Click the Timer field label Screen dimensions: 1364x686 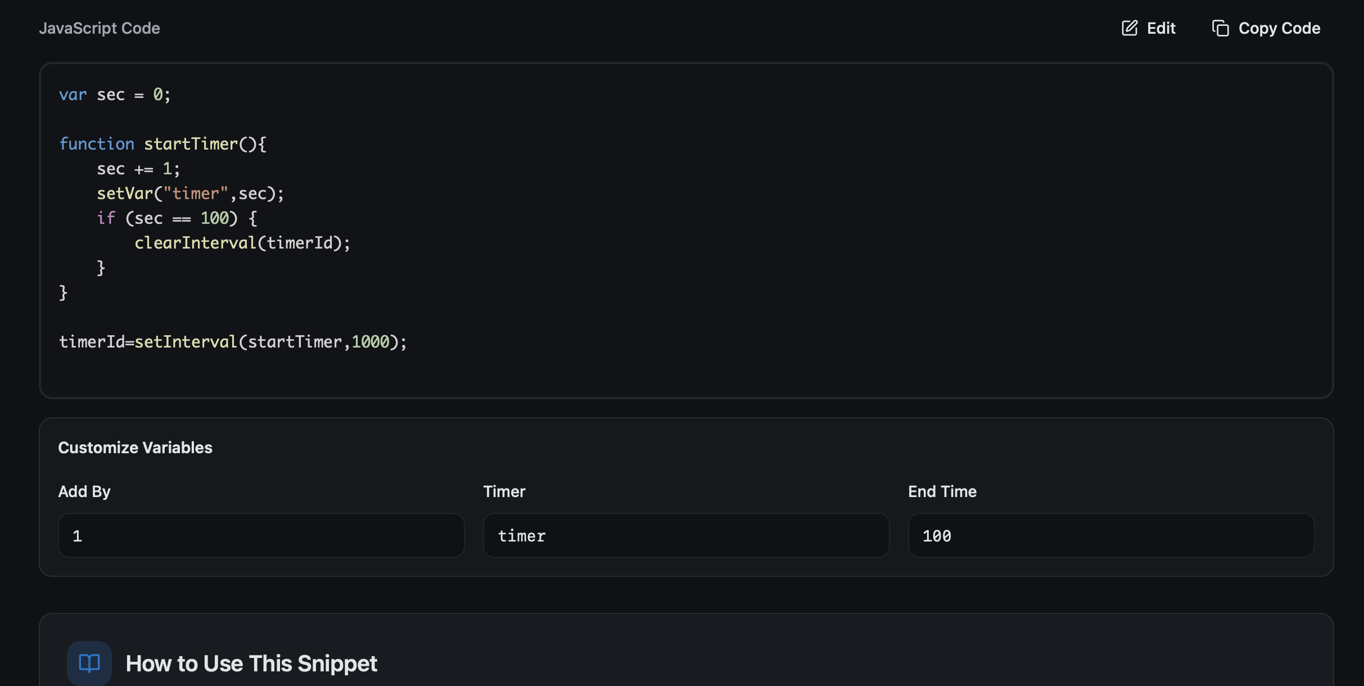click(504, 491)
